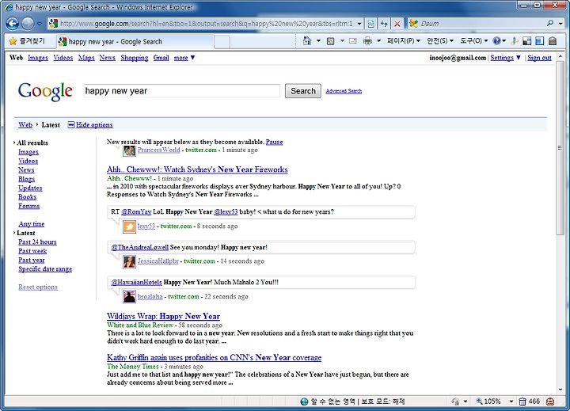
Task: Click the browser address bar
Action: (x=205, y=24)
